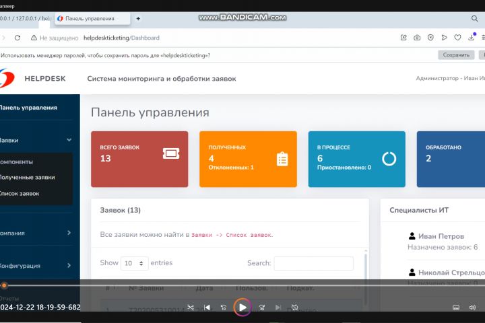Click the Панель управления page heading
The width and height of the screenshot is (485, 323).
tap(150, 112)
